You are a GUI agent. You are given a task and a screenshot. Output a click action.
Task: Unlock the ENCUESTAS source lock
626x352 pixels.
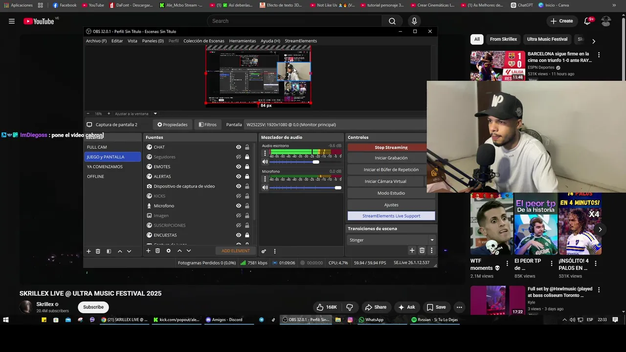247,235
